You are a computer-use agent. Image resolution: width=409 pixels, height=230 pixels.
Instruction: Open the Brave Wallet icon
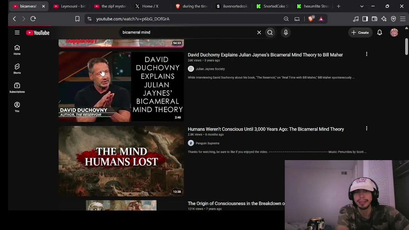(374, 19)
